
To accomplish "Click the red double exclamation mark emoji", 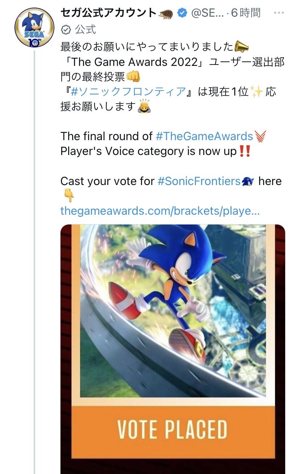I will point(245,151).
